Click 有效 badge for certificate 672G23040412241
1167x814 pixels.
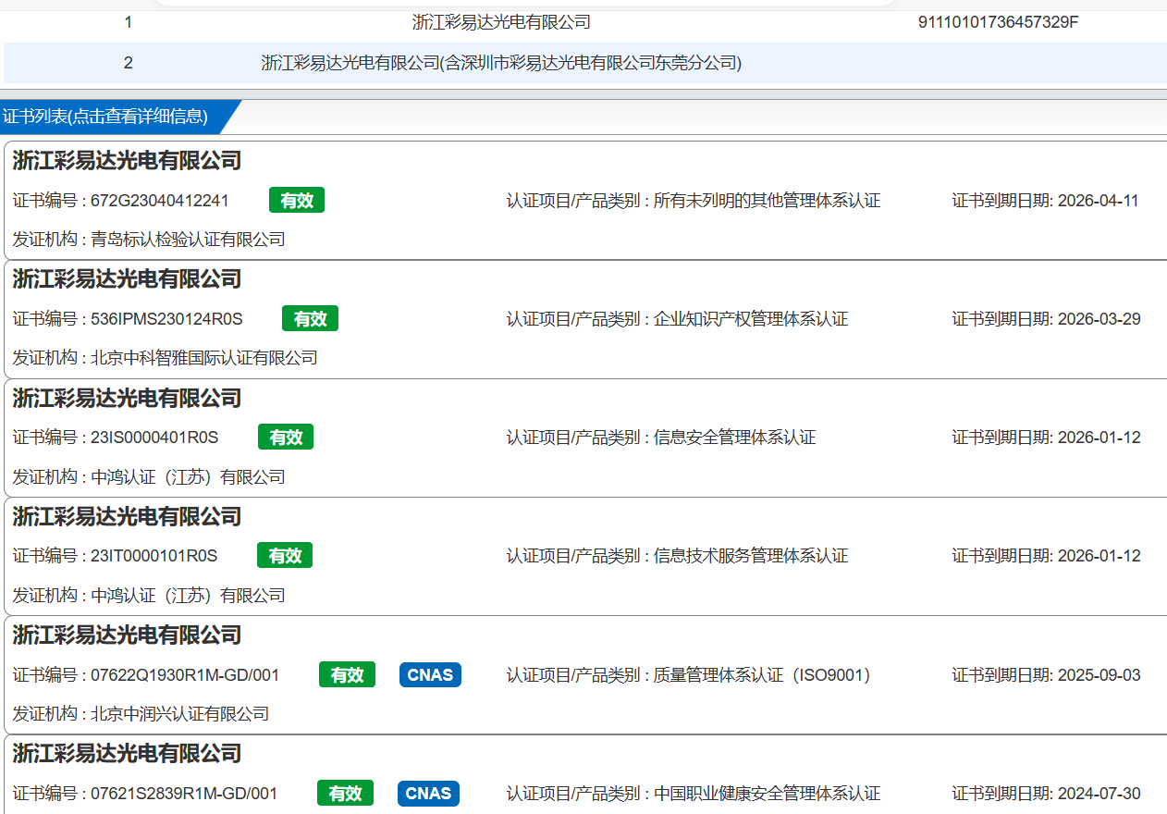pyautogui.click(x=297, y=200)
